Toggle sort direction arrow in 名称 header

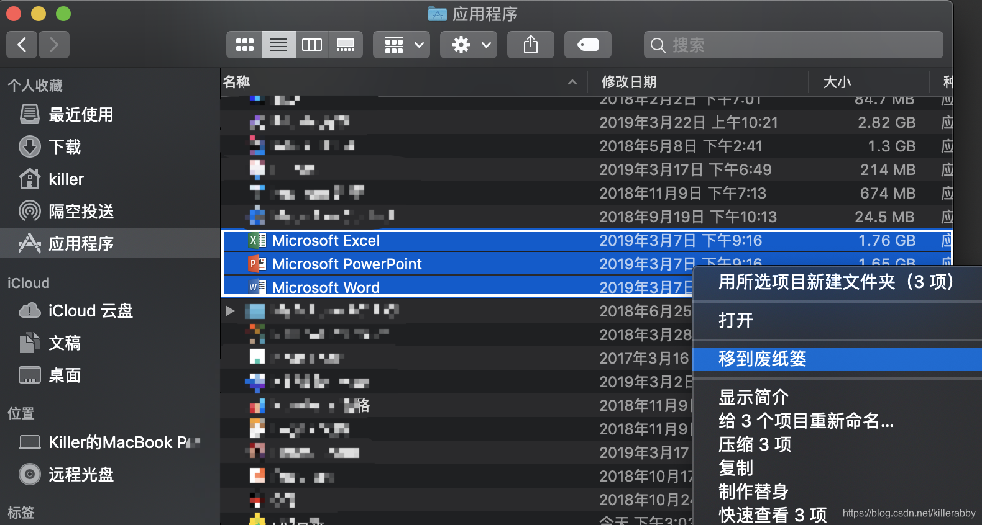(x=572, y=82)
